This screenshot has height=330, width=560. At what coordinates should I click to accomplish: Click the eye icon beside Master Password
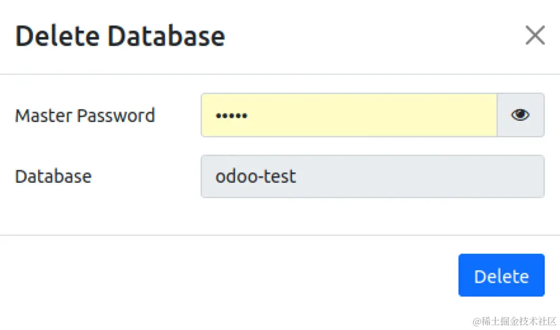point(520,115)
